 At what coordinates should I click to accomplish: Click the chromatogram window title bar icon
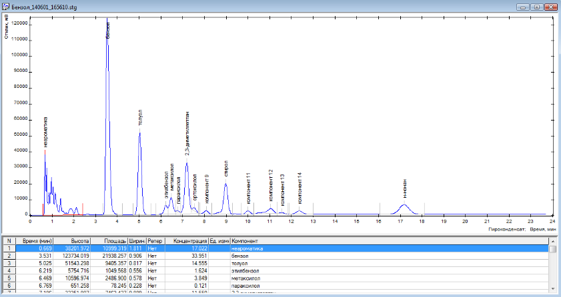click(x=6, y=5)
